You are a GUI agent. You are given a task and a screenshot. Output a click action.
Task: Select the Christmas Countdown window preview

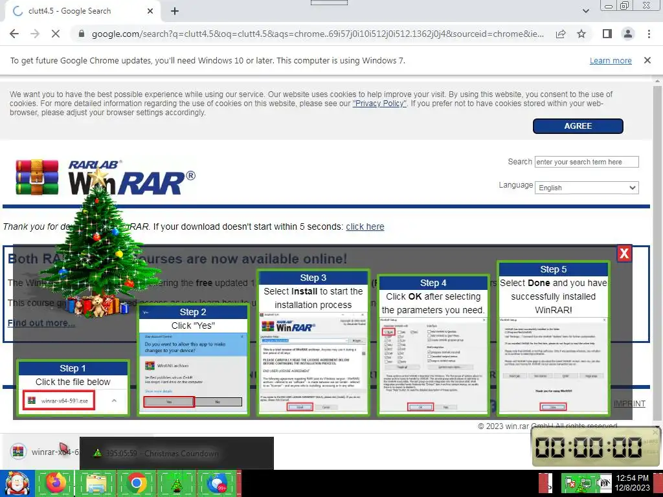pyautogui.click(x=177, y=453)
